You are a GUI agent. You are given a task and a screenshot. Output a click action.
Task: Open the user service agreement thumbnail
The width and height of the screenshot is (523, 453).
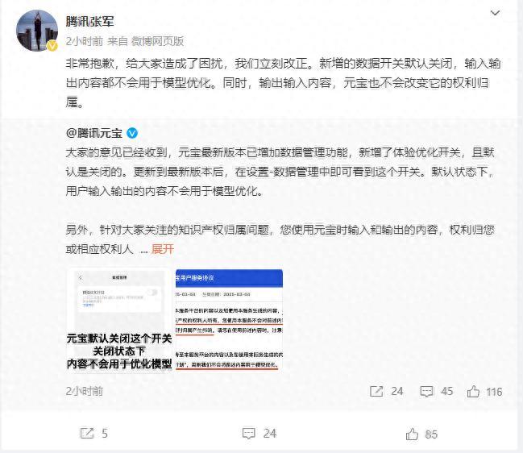(x=229, y=320)
